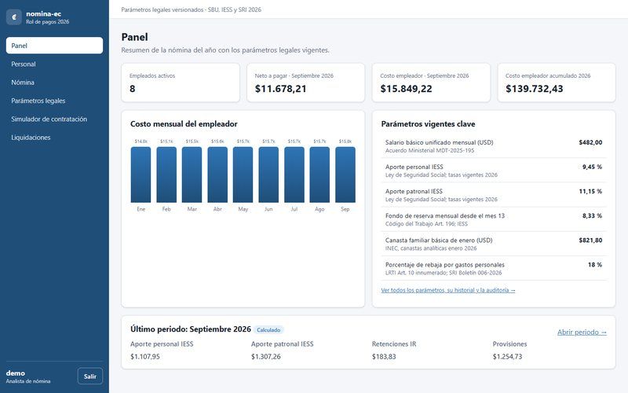Select the Jul bar in the chart
The image size is (628, 393).
(x=294, y=174)
